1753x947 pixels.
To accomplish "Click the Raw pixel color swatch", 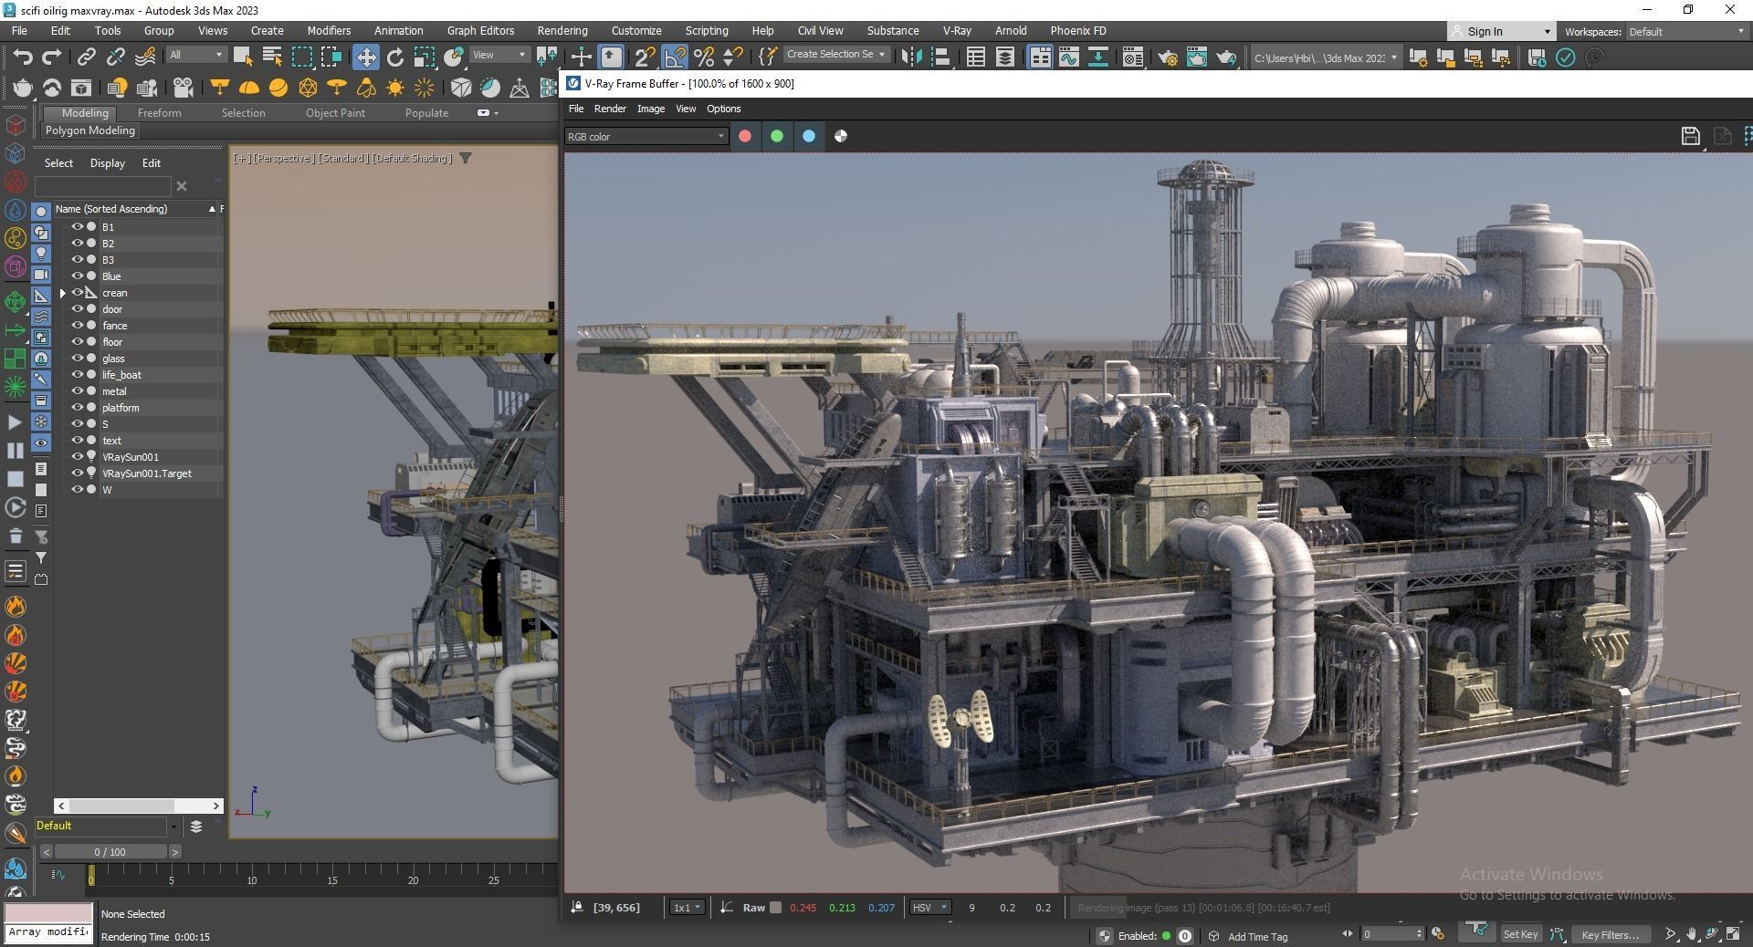I will 775,907.
